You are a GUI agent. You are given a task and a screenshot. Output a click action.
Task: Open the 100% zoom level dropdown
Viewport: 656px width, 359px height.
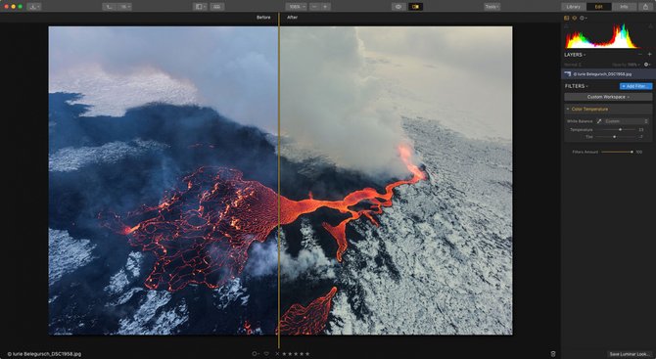coord(297,7)
